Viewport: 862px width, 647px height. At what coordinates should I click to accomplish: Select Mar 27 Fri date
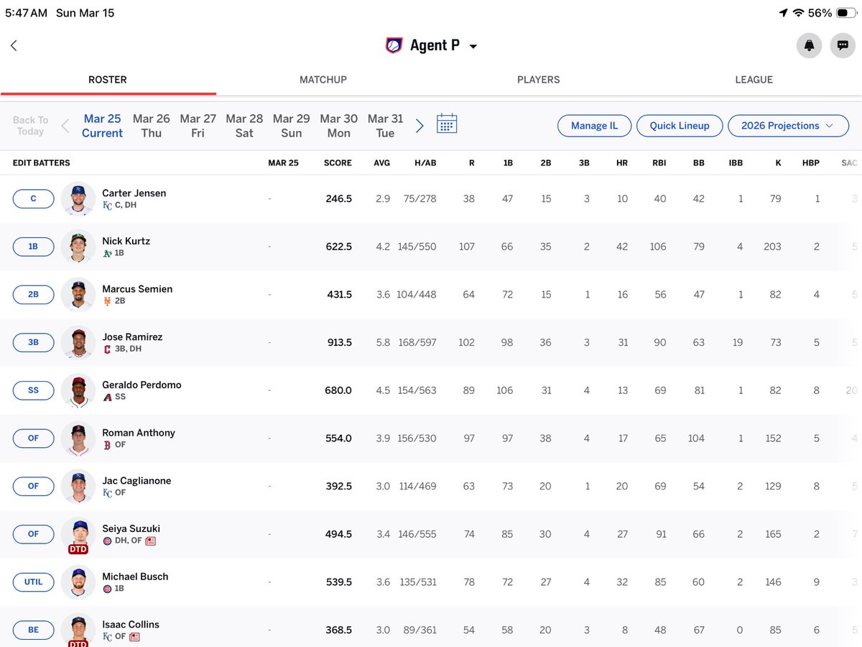[x=198, y=126]
